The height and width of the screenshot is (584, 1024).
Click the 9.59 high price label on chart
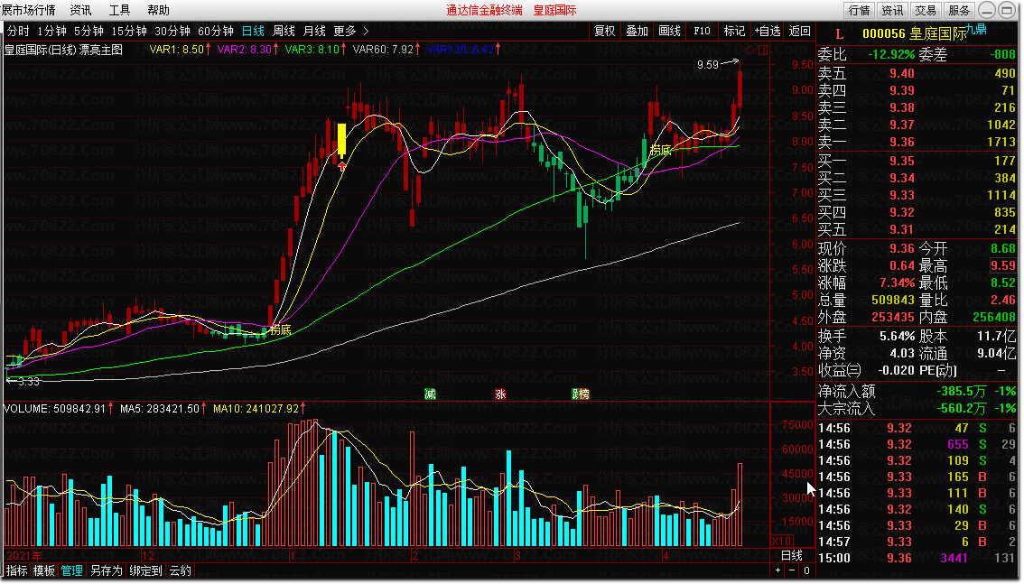point(708,65)
